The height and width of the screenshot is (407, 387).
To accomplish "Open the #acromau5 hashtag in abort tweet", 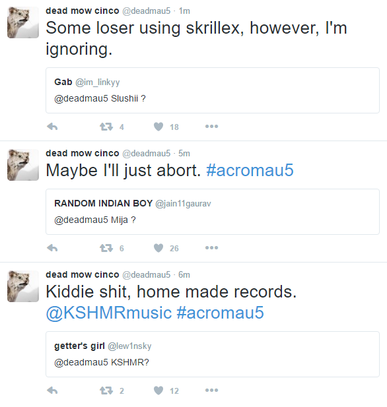I will [250, 170].
